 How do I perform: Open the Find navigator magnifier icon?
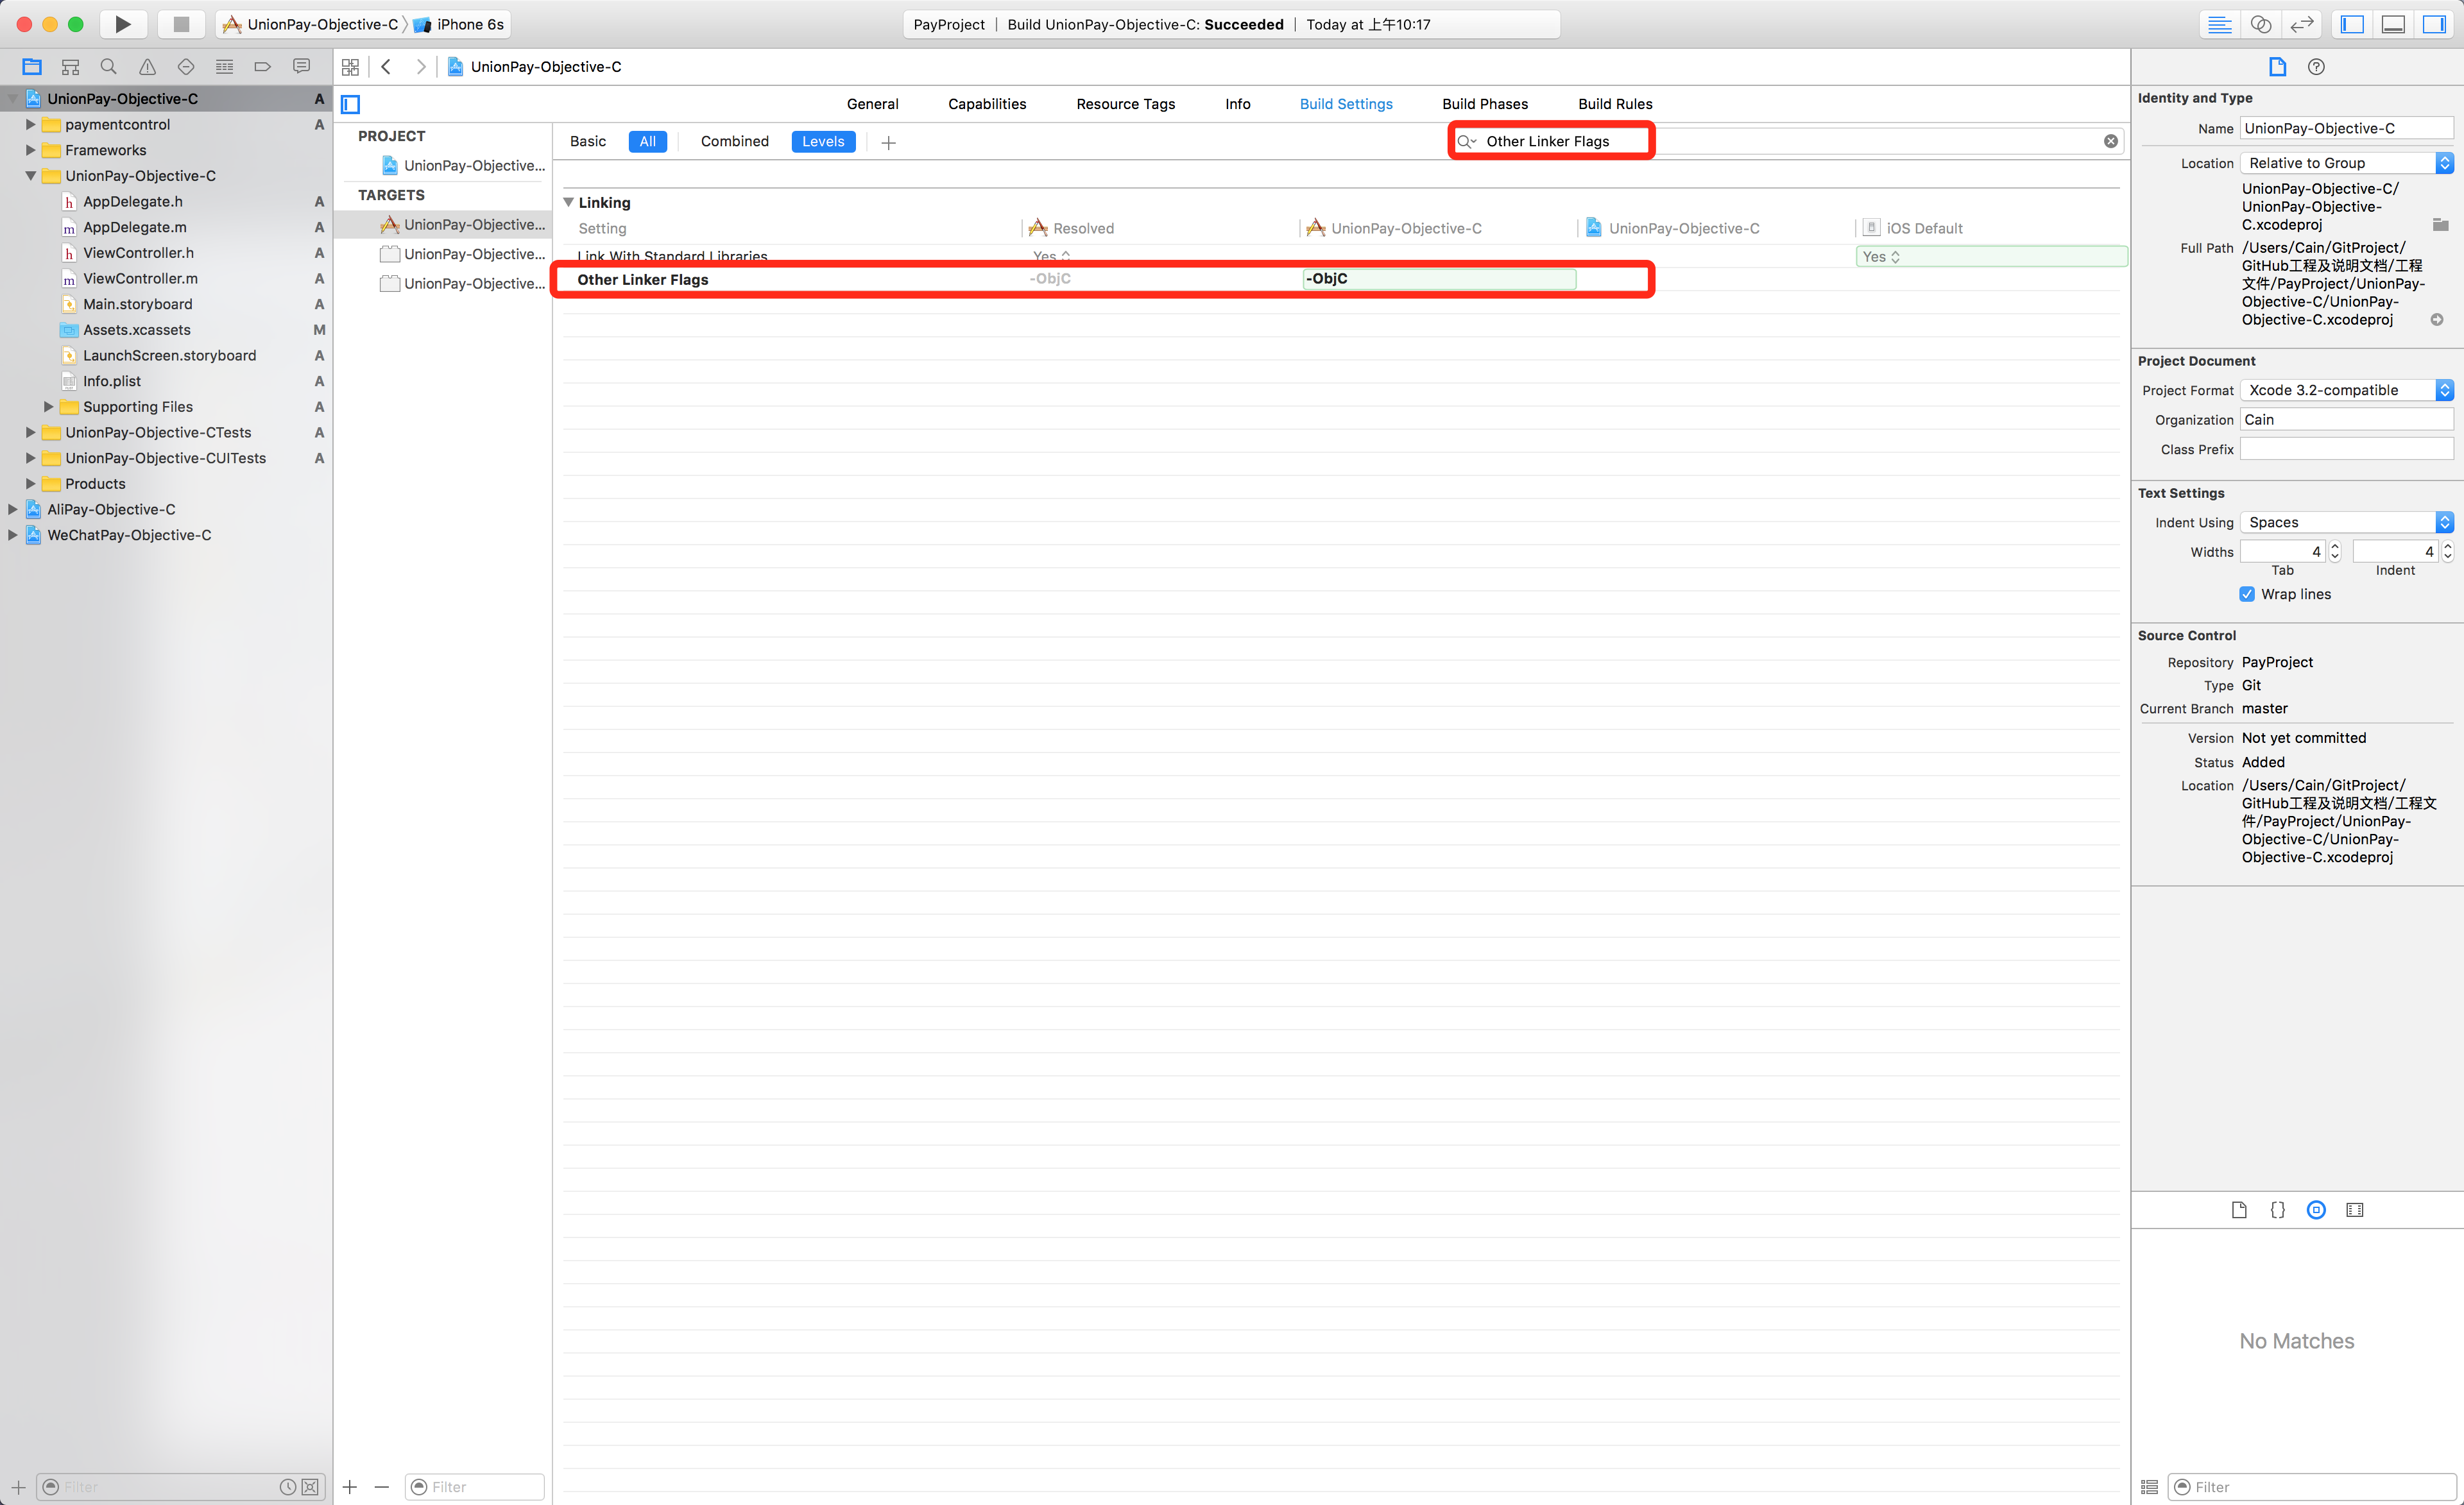[108, 67]
